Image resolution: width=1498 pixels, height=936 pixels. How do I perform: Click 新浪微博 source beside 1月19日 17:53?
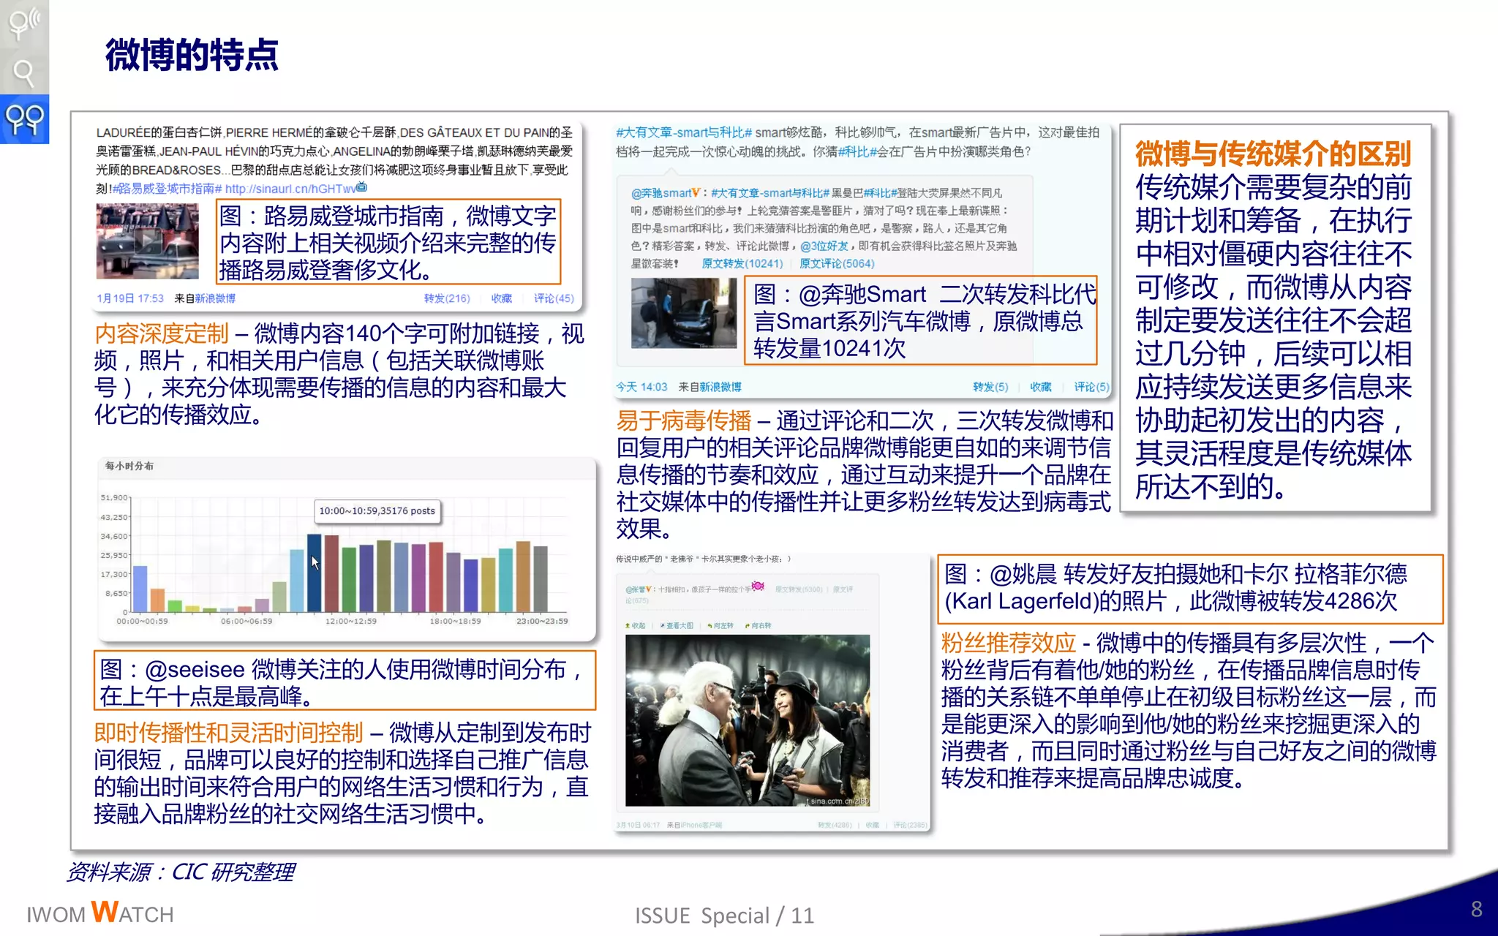click(x=215, y=298)
